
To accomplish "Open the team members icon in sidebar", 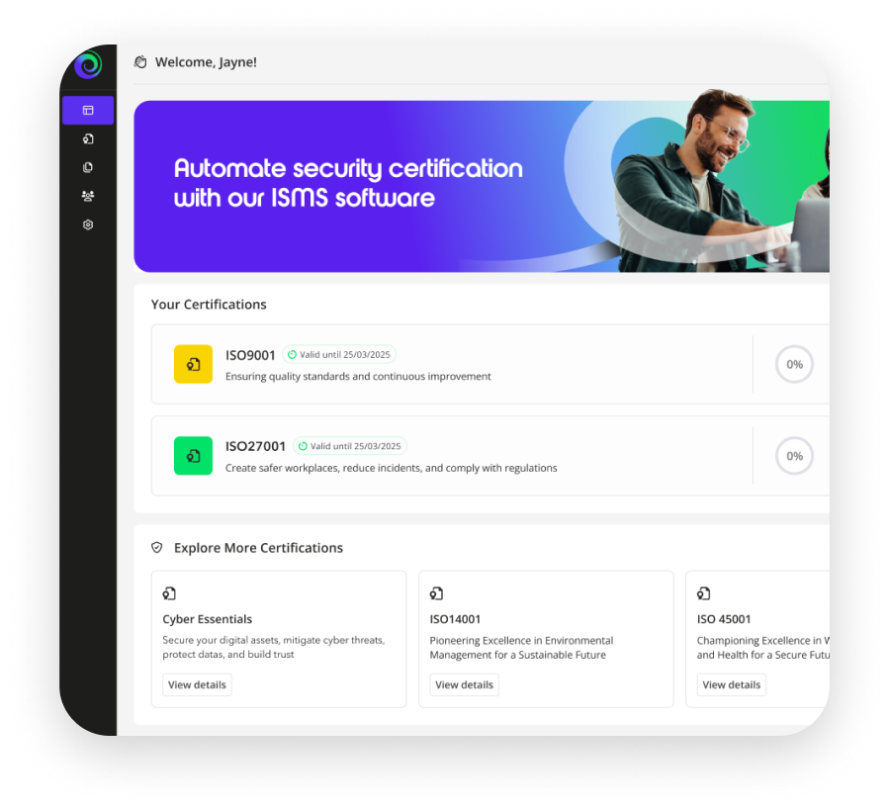I will [x=88, y=196].
